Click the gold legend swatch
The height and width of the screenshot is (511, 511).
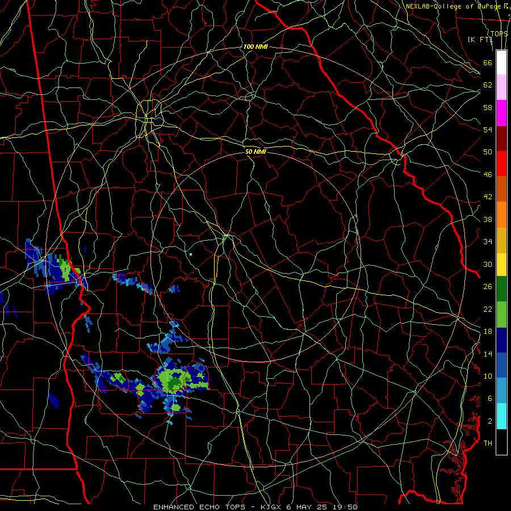[501, 240]
